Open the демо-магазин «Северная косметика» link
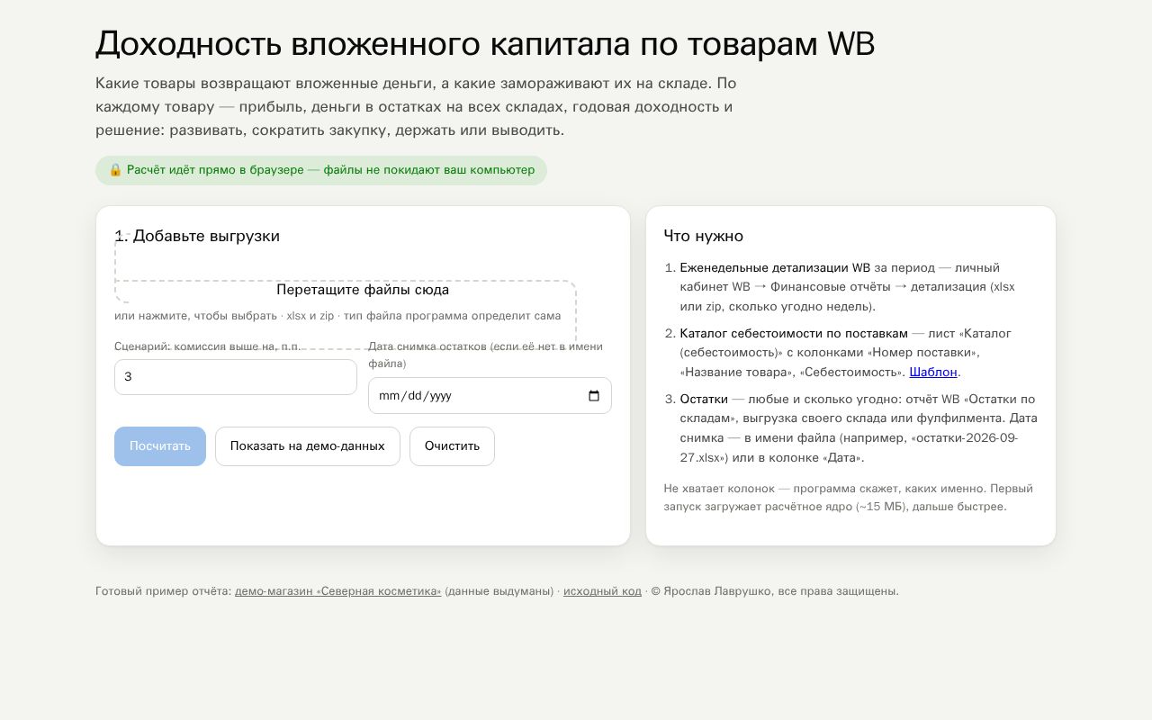1152x720 pixels. (338, 591)
